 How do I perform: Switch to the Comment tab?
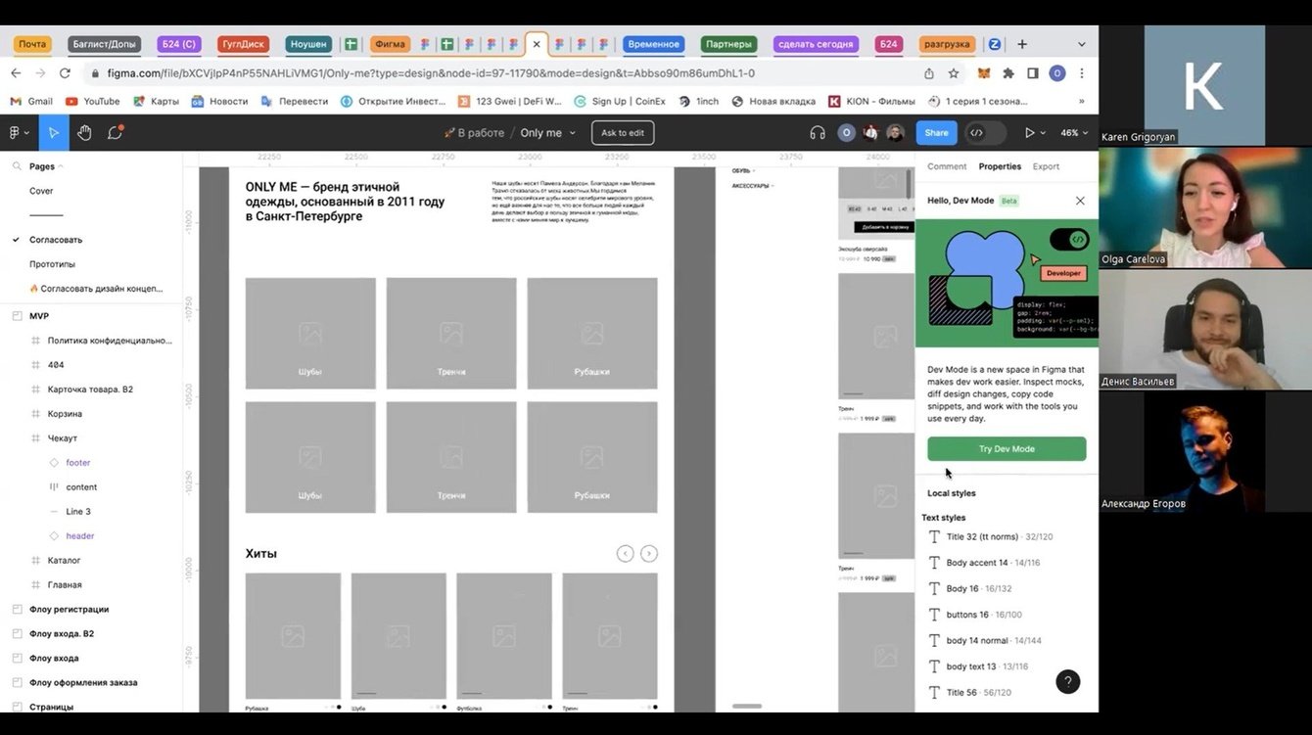946,166
